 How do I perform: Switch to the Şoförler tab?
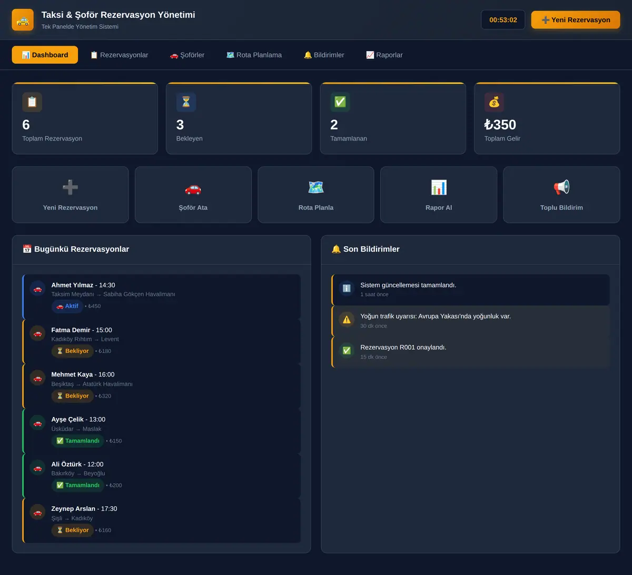pos(187,55)
